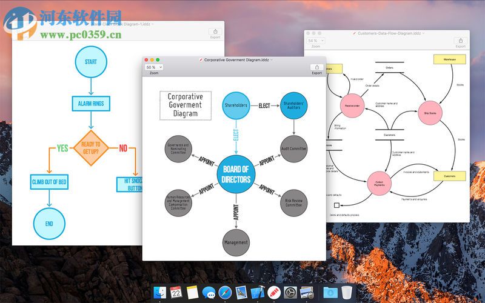Click the black ELECT label between shareholder circles
The width and height of the screenshot is (485, 303).
point(264,105)
